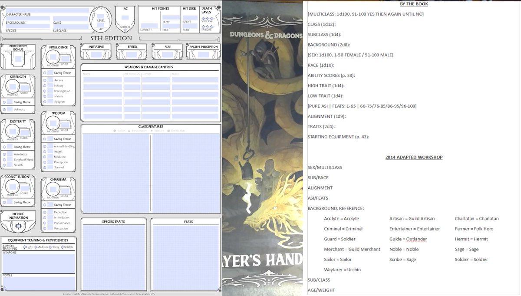
Task: Click the 'STARTING EQUIPMENT (p. 43):' line
Action: coord(338,137)
